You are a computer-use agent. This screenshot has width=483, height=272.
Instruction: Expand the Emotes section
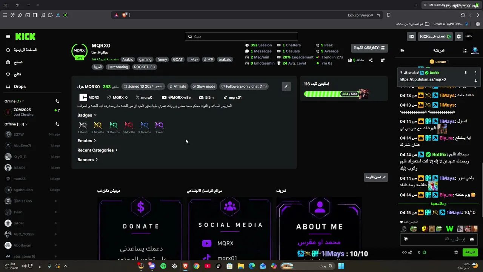point(86,141)
